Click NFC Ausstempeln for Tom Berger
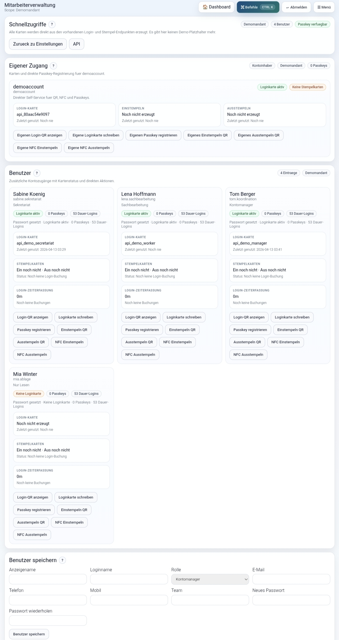Image resolution: width=339 pixels, height=640 pixels. [x=248, y=355]
